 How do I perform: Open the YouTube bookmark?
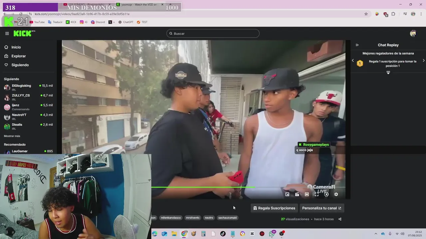coord(37,22)
